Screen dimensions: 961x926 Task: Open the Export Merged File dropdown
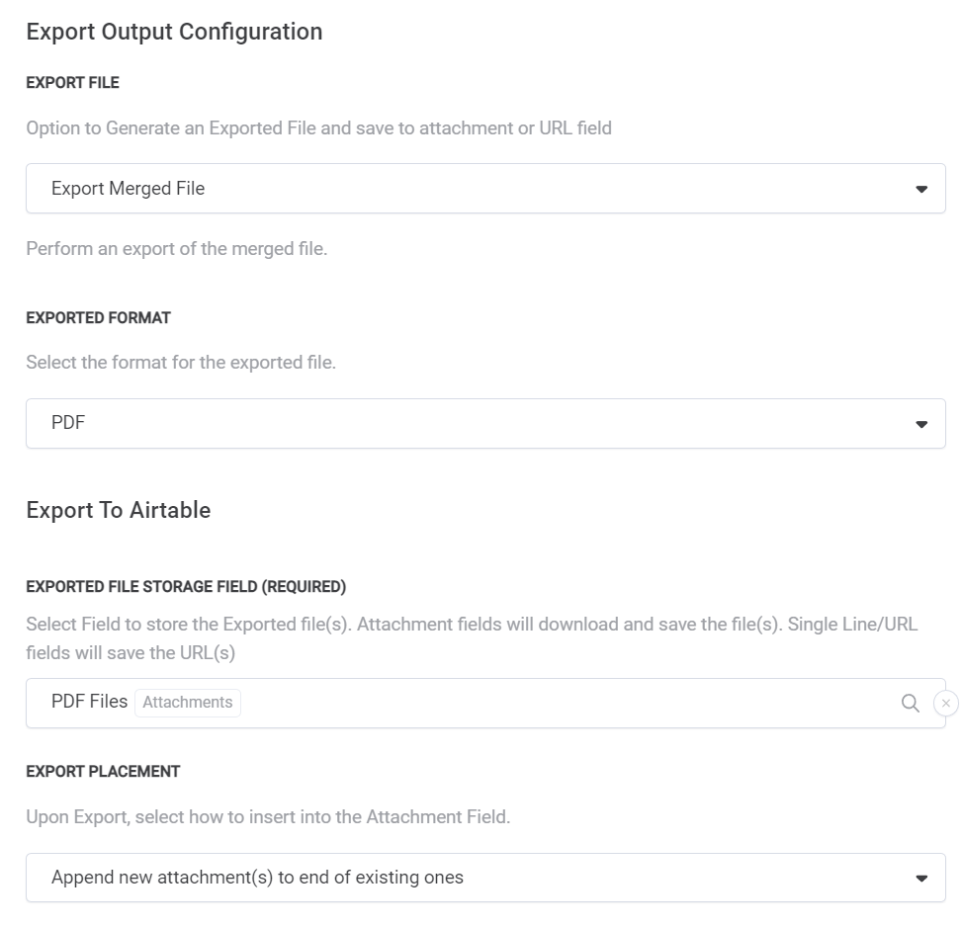[484, 189]
